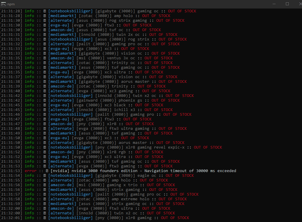Viewport: 302px width, 222px height.
Task: Click the 'asus (3080)] strix gaming' mediamarkt line
Action: tap(89, 190)
